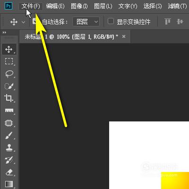Close the 未标题-1 document tab
Viewport: 189px width, 189px height.
click(124, 36)
